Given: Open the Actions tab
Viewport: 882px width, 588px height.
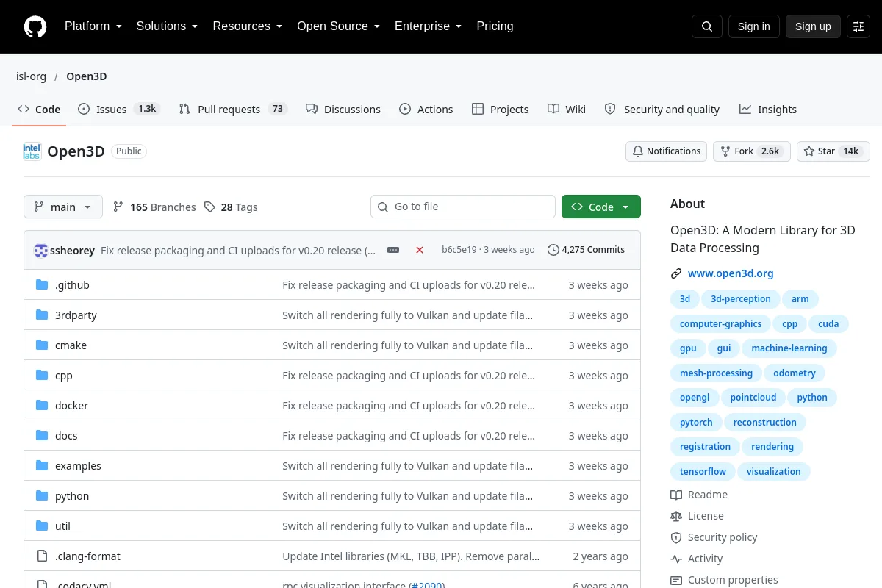Looking at the screenshot, I should 426,110.
